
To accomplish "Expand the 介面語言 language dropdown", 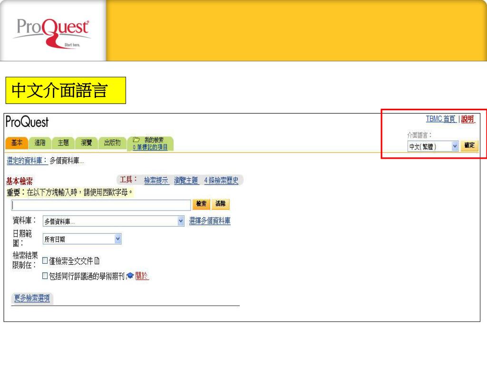I will [x=433, y=146].
